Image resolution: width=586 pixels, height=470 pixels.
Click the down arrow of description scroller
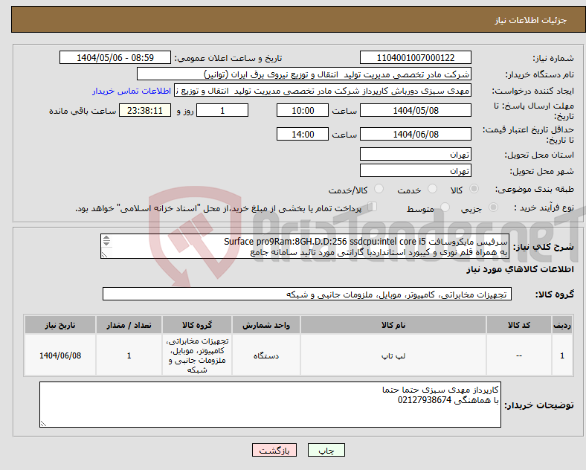[x=106, y=244]
